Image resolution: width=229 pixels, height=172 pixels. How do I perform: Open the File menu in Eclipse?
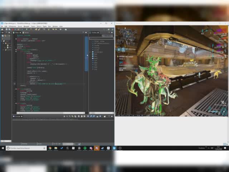pos(2,27)
